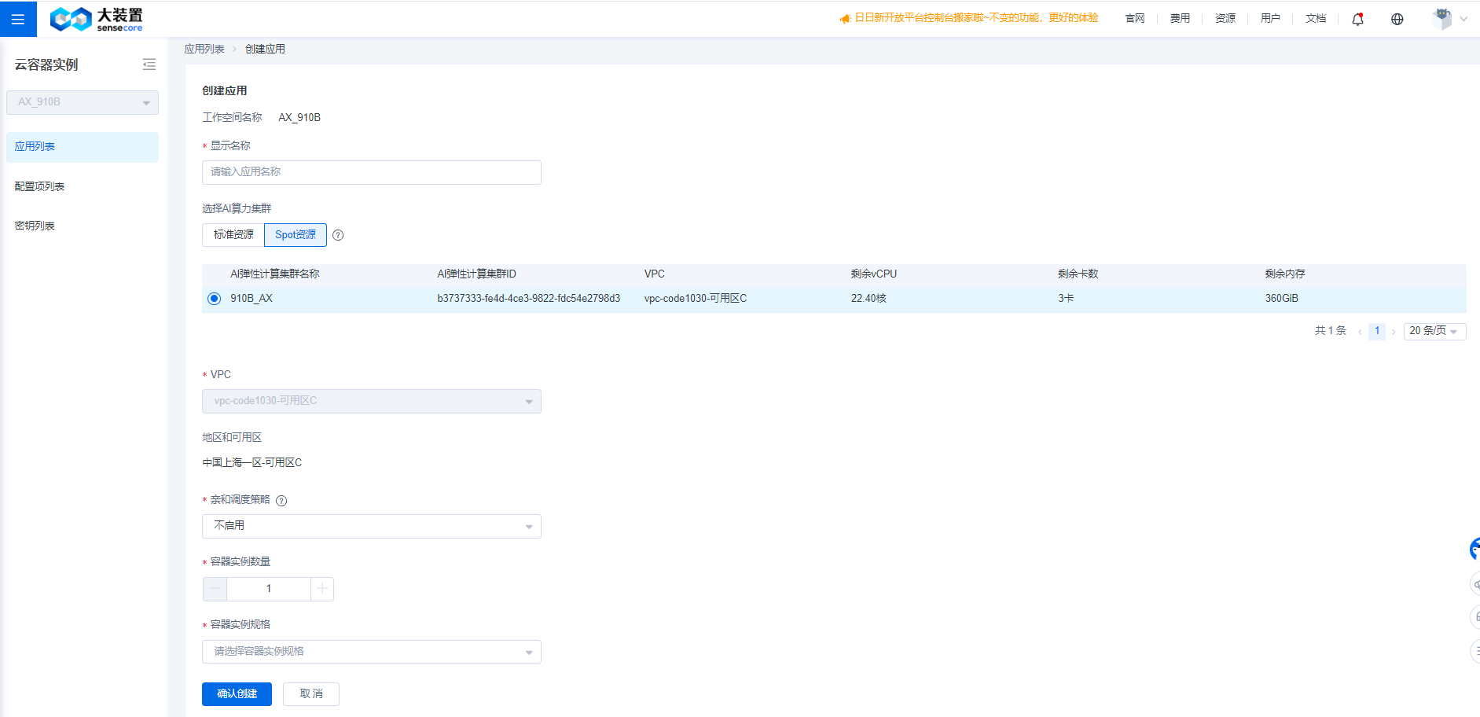The height and width of the screenshot is (717, 1480).
Task: Switch to 标准资源 resource type
Action: tap(233, 235)
